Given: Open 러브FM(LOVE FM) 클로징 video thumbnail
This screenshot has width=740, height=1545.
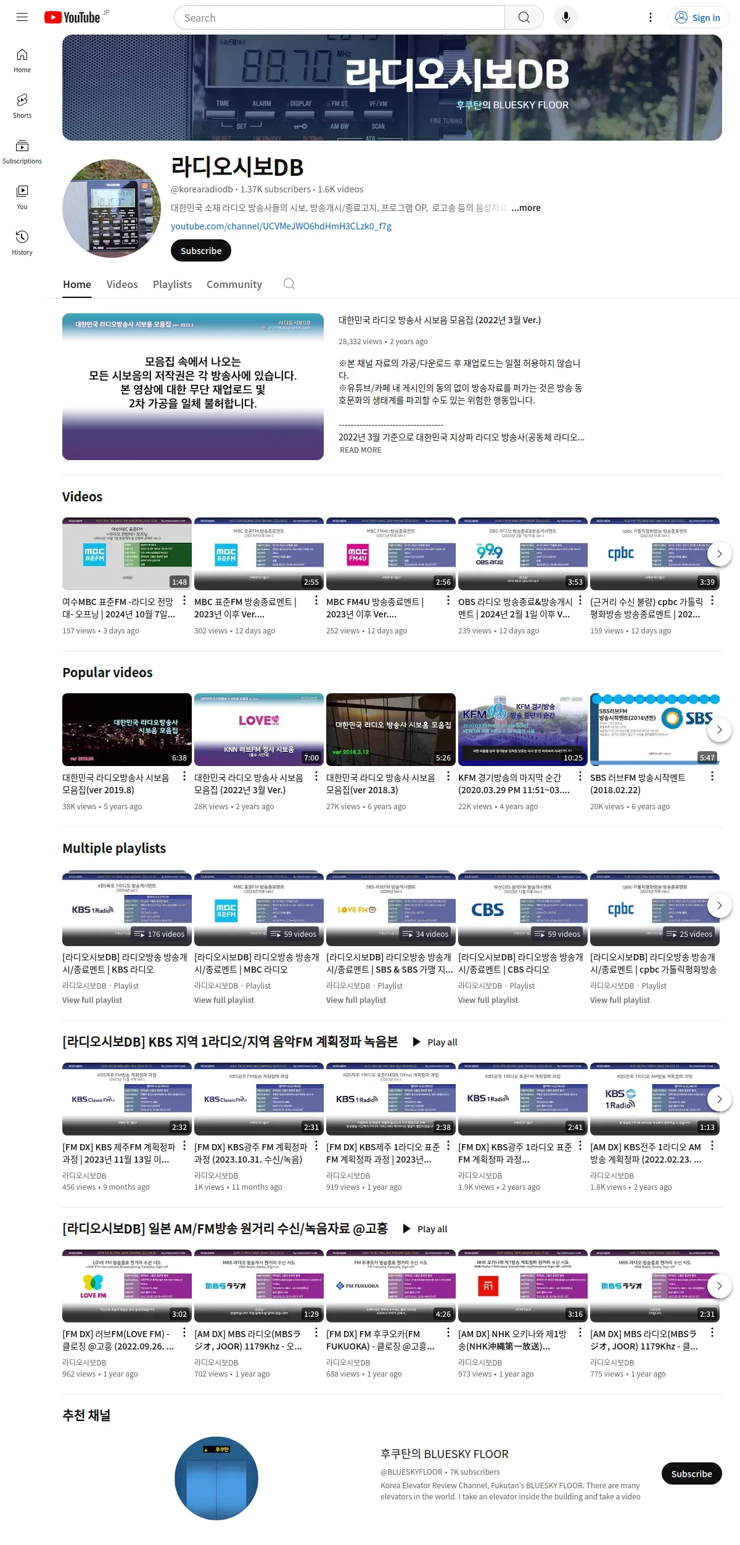Looking at the screenshot, I should click(127, 1286).
